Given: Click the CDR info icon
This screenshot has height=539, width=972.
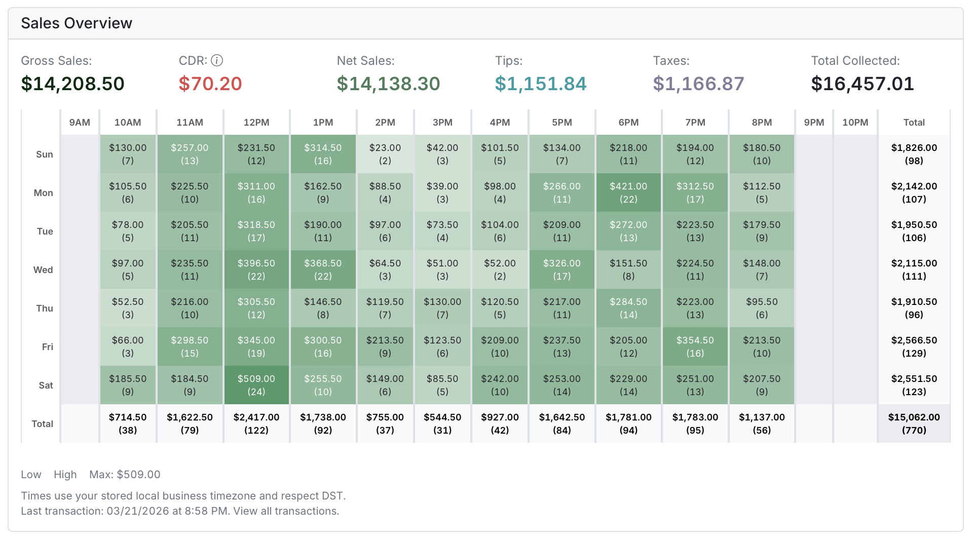Looking at the screenshot, I should tap(217, 61).
